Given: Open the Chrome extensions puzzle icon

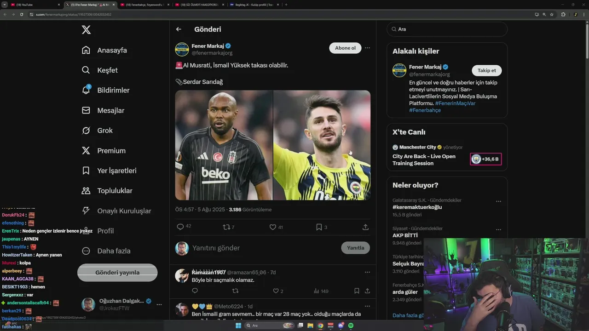Looking at the screenshot, I should [563, 14].
